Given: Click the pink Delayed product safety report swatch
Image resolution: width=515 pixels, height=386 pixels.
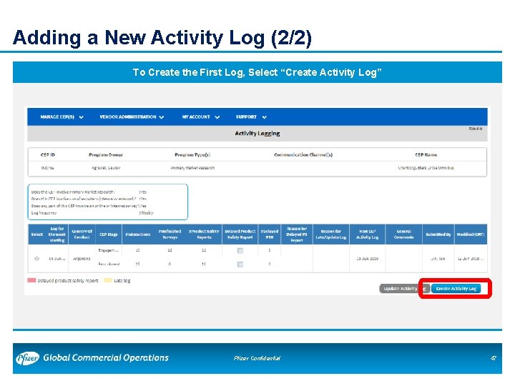Looking at the screenshot, I should pos(31,281).
